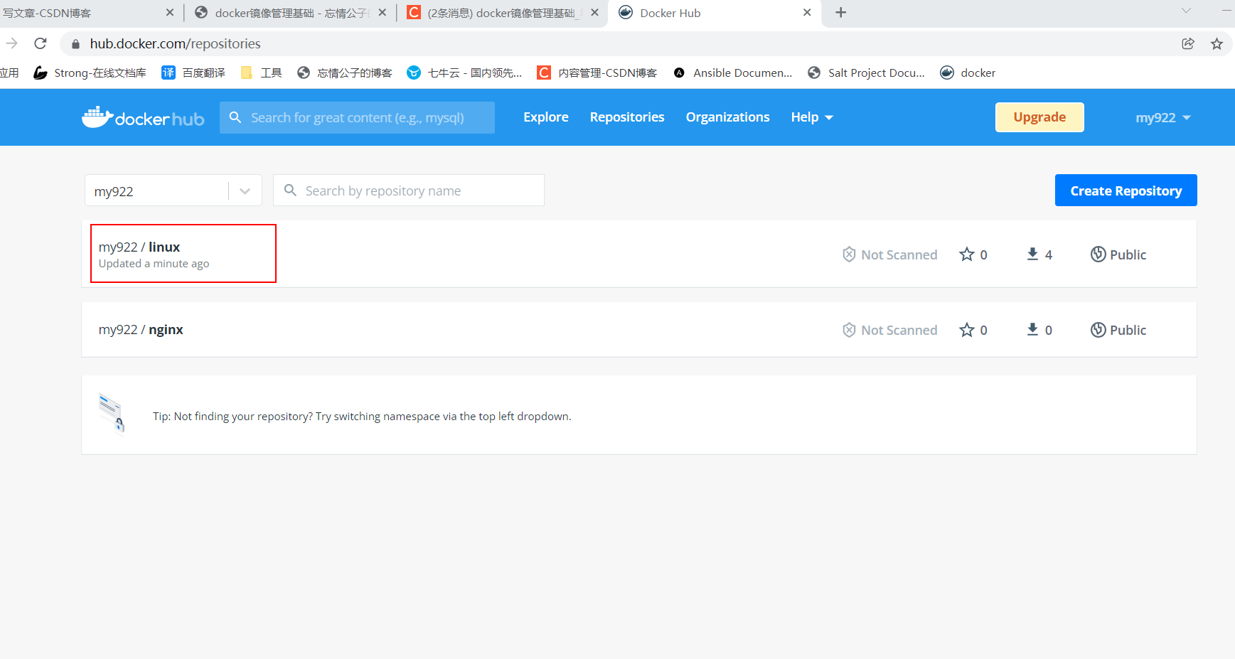Image resolution: width=1235 pixels, height=659 pixels.
Task: Click the browser forward arrow
Action: coord(11,43)
